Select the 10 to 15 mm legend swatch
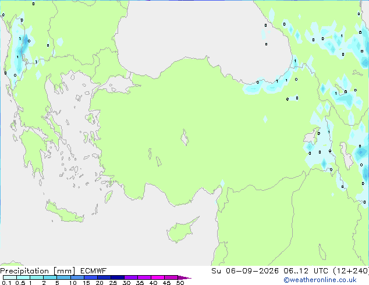Screen dimensions: 369x285 pos(77,277)
